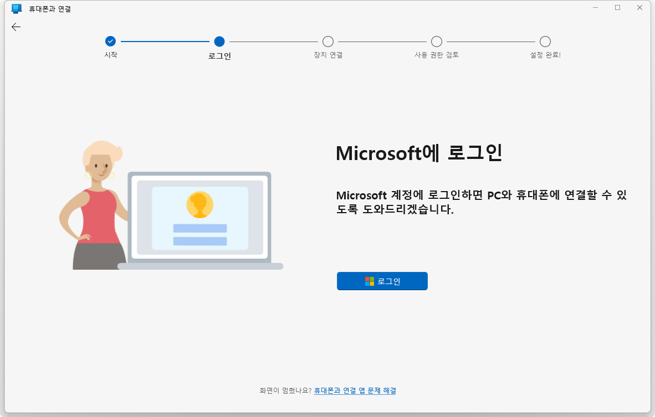Select the 사용 권한 검토 step circle
Viewport: 655px width, 417px height.
tap(437, 42)
